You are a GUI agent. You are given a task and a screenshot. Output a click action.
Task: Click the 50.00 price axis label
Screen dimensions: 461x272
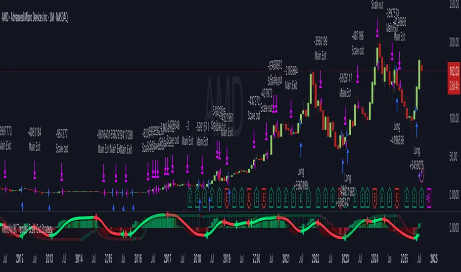coord(454,156)
